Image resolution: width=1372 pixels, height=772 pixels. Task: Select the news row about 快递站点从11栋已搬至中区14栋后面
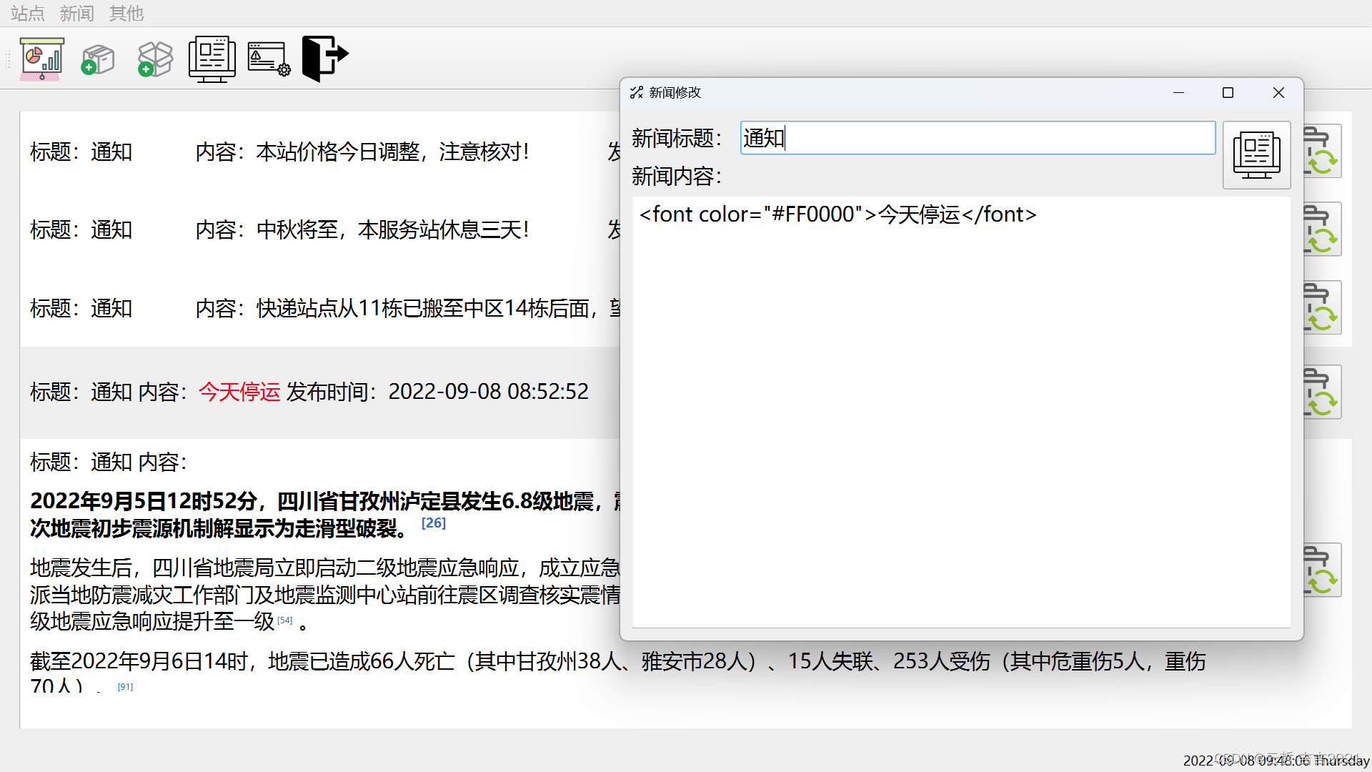320,308
